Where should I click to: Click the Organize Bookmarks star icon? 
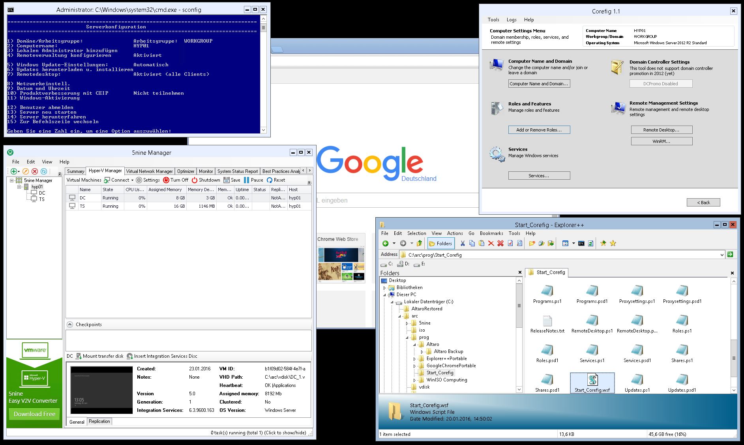tap(613, 243)
